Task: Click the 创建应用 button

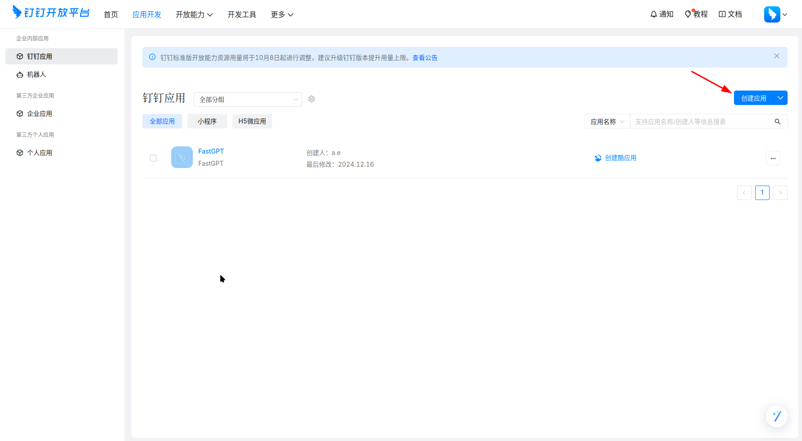Action: point(753,98)
